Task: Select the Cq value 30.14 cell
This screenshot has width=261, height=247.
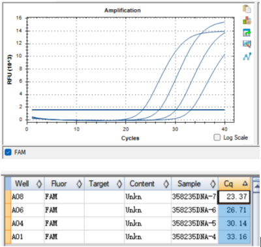Action: tap(234, 223)
